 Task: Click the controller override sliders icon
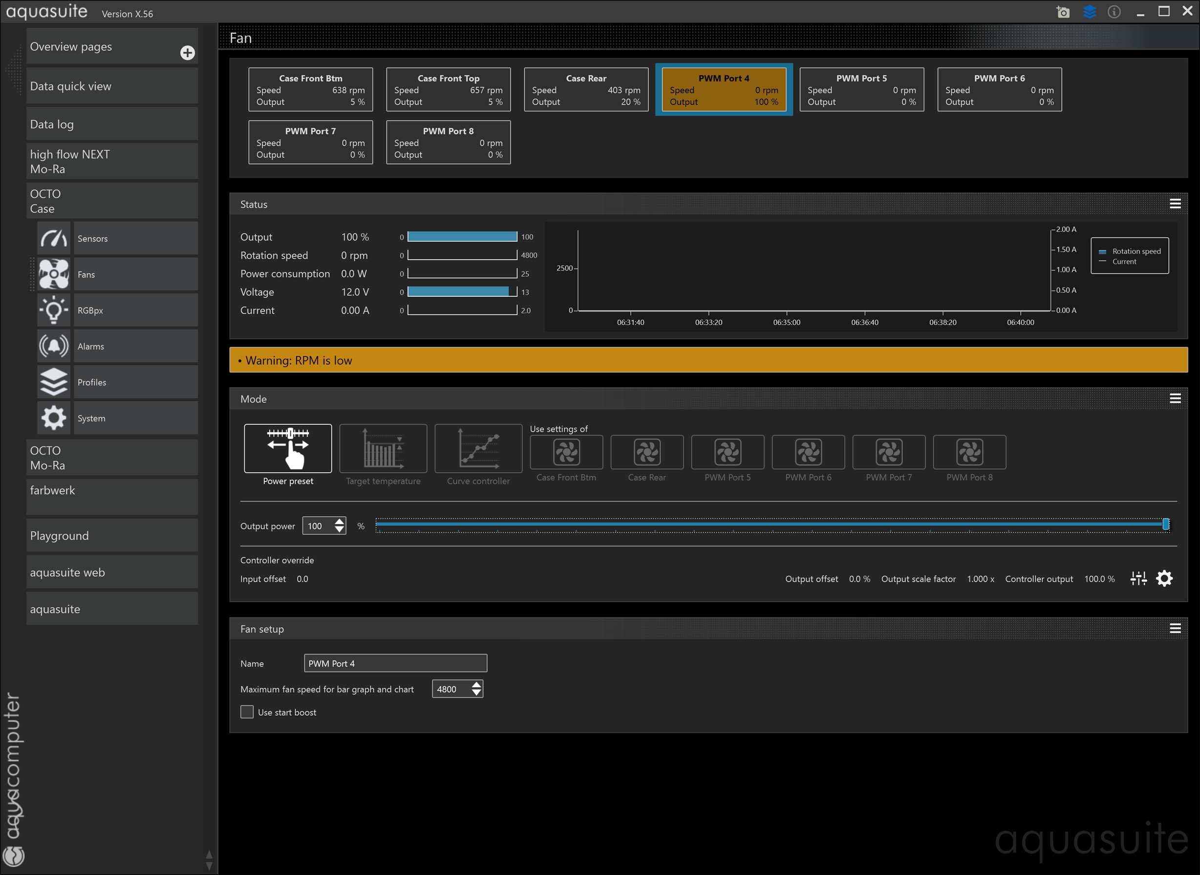(1138, 578)
